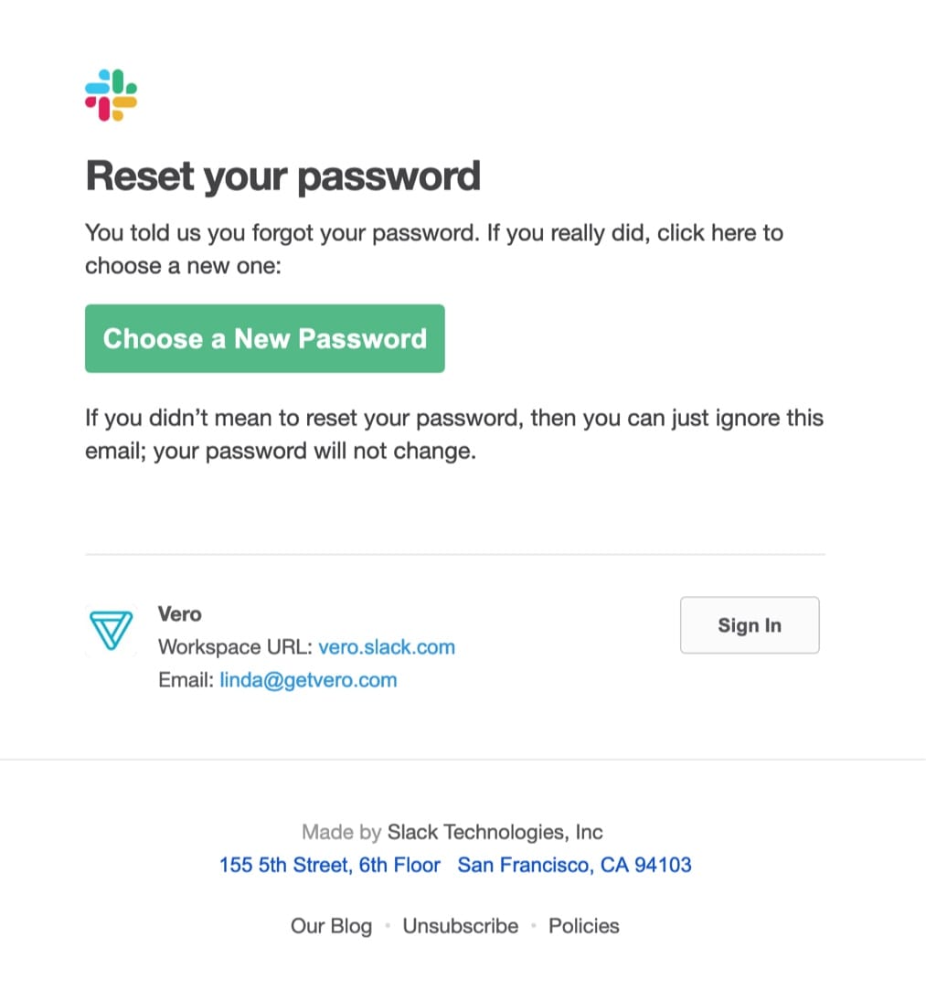
Task: Click the Slack logo at top
Action: [x=111, y=95]
